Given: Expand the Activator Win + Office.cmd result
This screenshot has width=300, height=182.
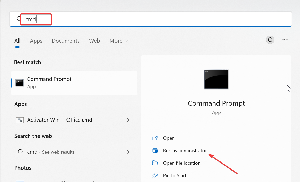Looking at the screenshot, I should (128, 120).
